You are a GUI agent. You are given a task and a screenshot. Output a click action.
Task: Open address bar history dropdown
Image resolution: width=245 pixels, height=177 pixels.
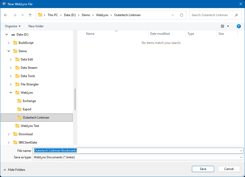tap(173, 15)
